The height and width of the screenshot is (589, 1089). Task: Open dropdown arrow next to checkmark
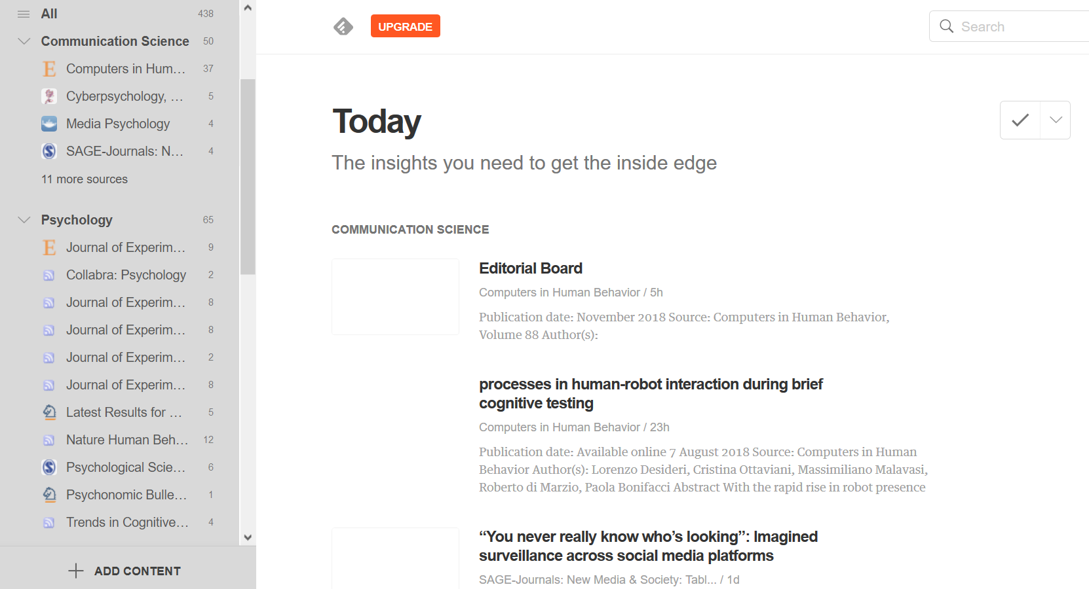1056,120
